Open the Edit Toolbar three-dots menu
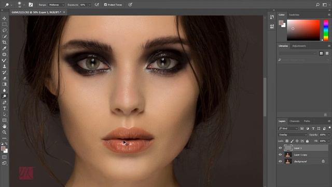The image size is (332, 187). click(x=4, y=138)
